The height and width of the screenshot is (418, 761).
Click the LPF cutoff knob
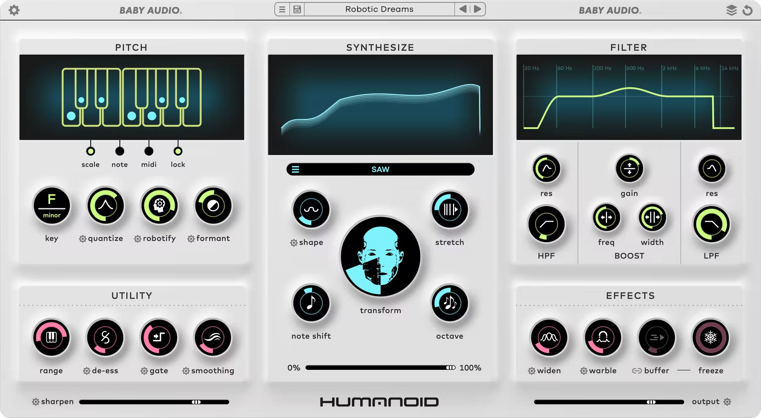click(x=712, y=225)
